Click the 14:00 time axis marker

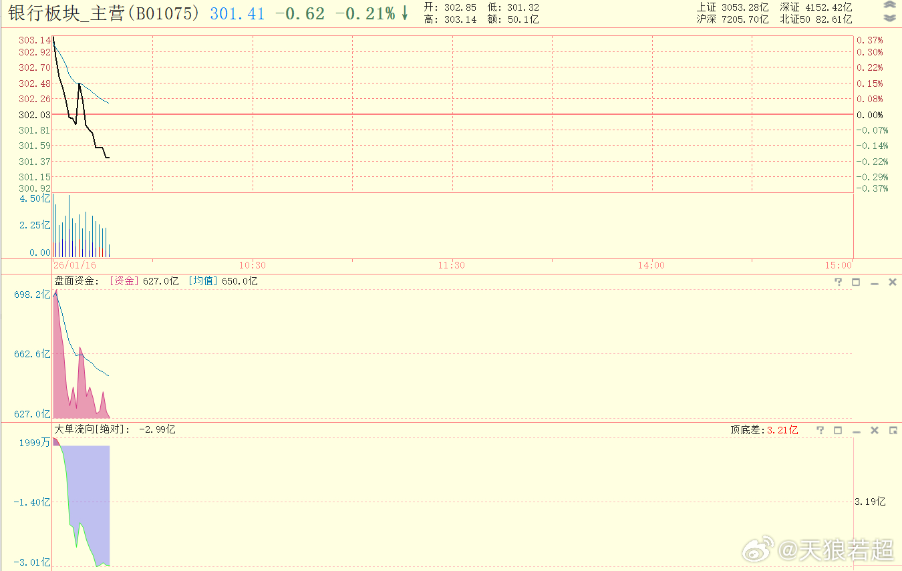(x=651, y=265)
